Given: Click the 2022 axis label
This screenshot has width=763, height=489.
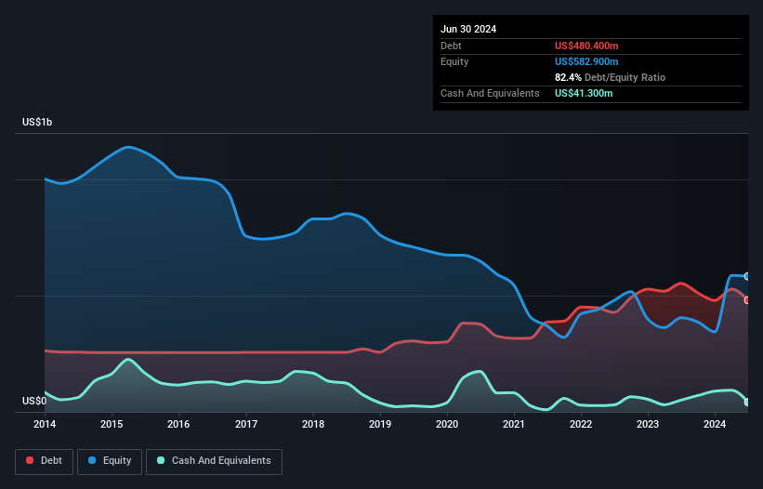Looking at the screenshot, I should 581,424.
